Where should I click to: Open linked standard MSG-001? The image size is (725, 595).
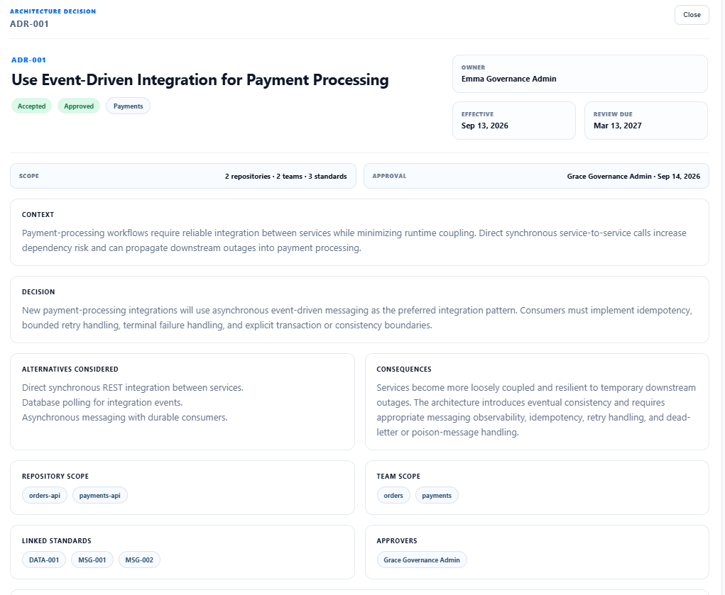(x=92, y=560)
